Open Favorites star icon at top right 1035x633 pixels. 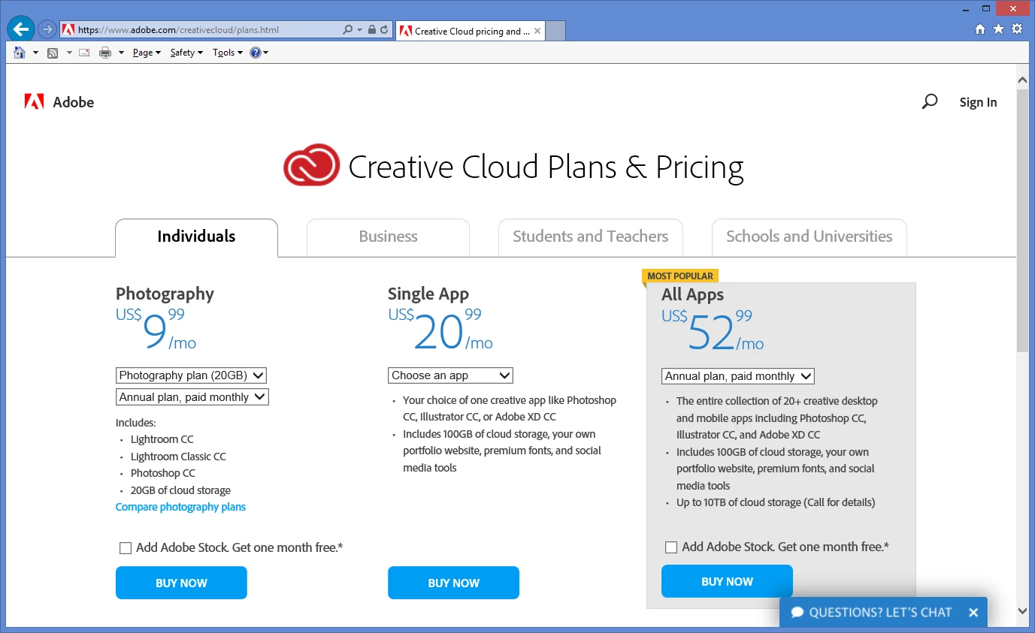(998, 29)
